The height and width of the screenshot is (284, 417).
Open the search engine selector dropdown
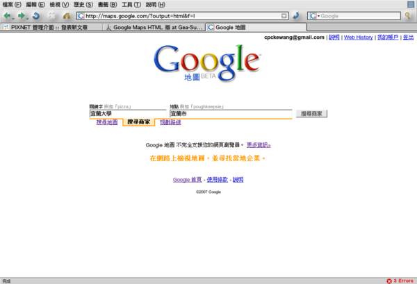(x=318, y=16)
